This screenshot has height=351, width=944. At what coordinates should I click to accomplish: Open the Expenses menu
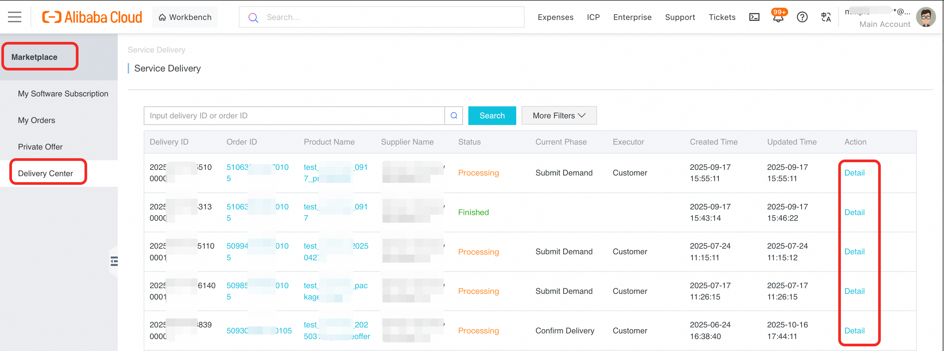555,17
